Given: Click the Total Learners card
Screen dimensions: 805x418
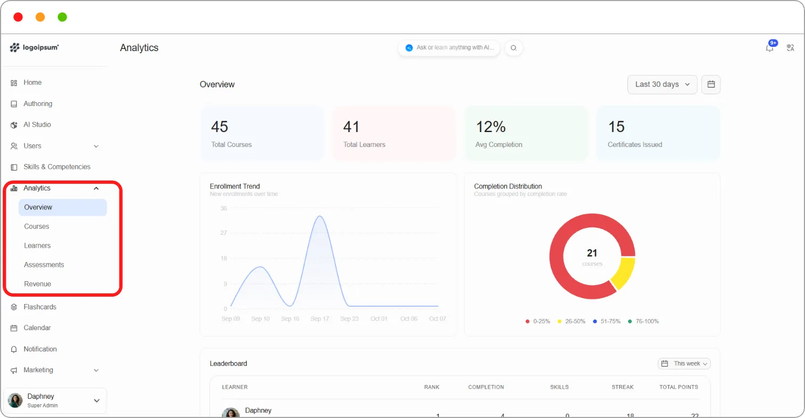Looking at the screenshot, I should coord(394,133).
